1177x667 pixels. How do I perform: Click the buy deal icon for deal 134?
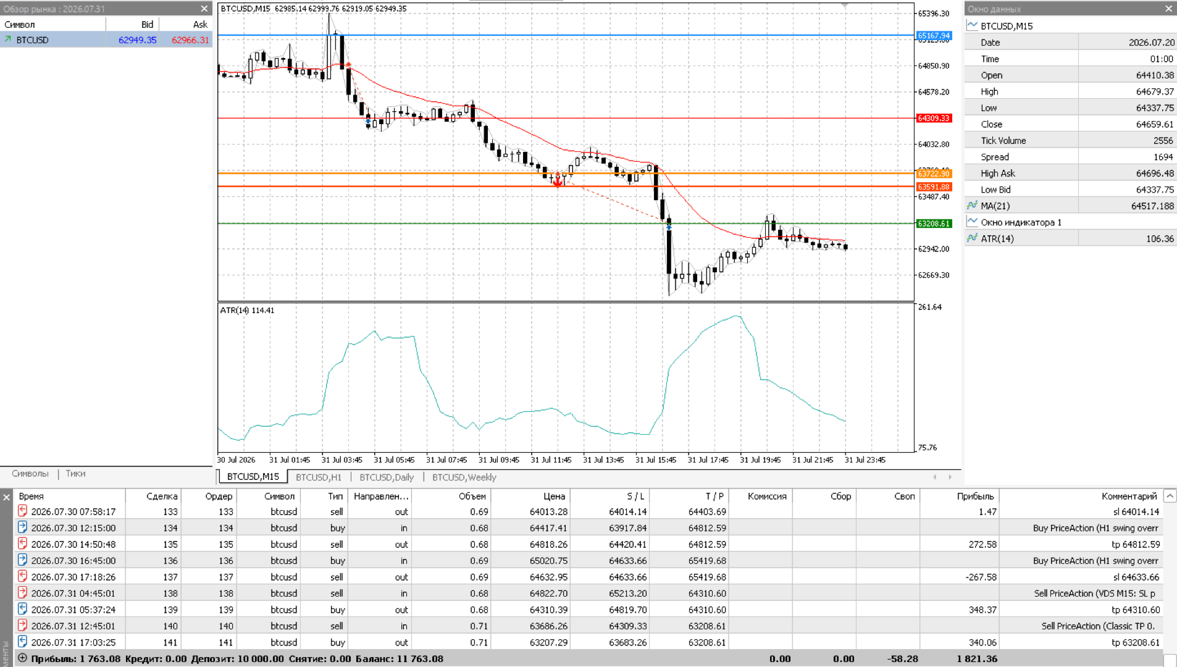click(22, 527)
